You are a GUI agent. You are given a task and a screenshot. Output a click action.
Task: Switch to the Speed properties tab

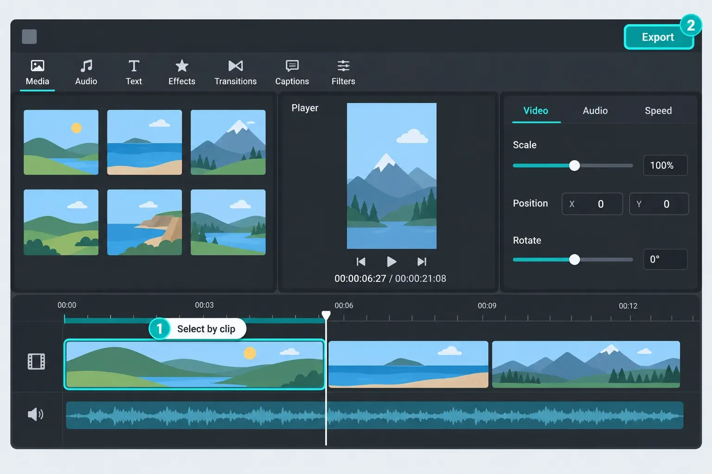point(658,111)
